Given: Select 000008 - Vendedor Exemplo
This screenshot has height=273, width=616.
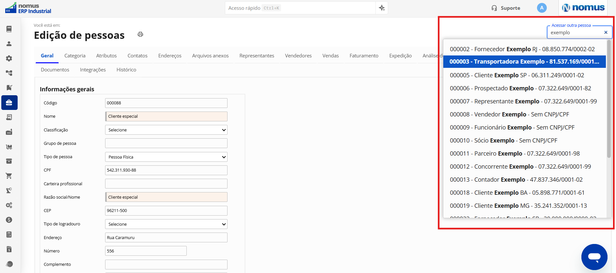Looking at the screenshot, I should 525,114.
